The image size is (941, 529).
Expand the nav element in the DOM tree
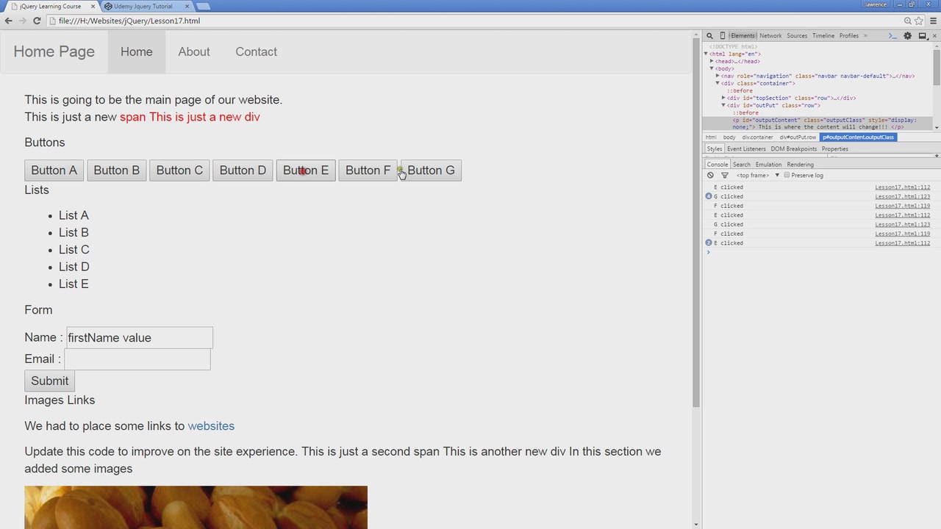718,76
